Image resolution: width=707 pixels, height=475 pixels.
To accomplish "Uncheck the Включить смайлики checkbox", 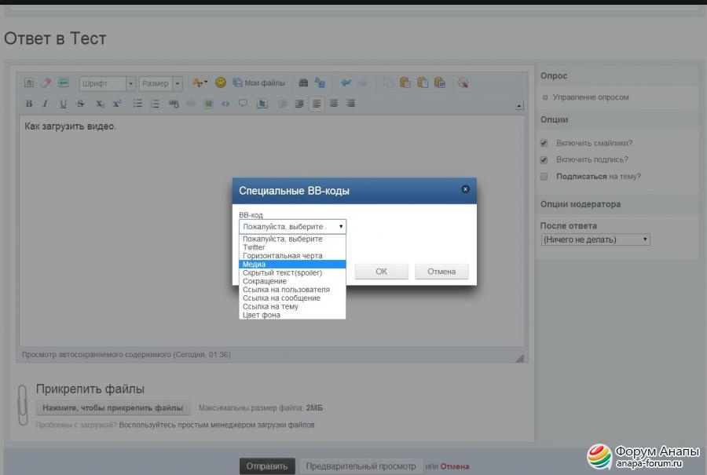I will 544,144.
